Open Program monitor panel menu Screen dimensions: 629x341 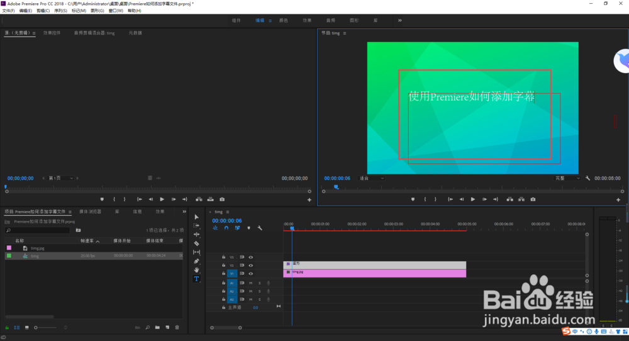coord(345,33)
